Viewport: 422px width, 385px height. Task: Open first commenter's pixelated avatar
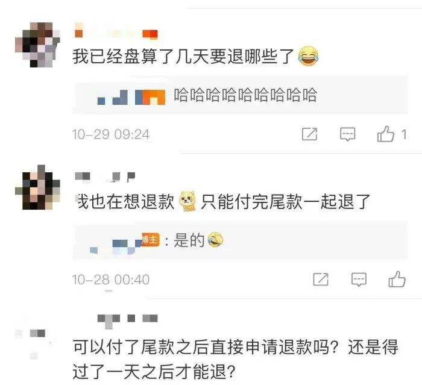[37, 45]
